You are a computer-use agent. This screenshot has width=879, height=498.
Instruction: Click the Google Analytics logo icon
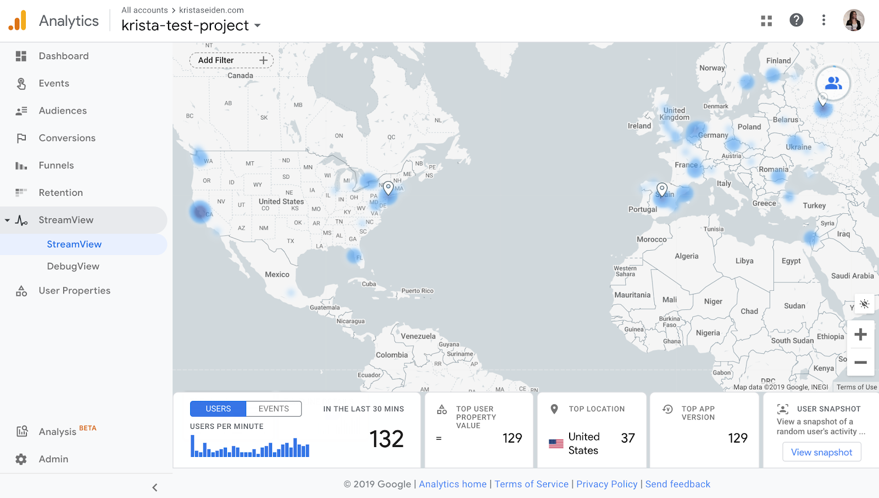point(18,20)
